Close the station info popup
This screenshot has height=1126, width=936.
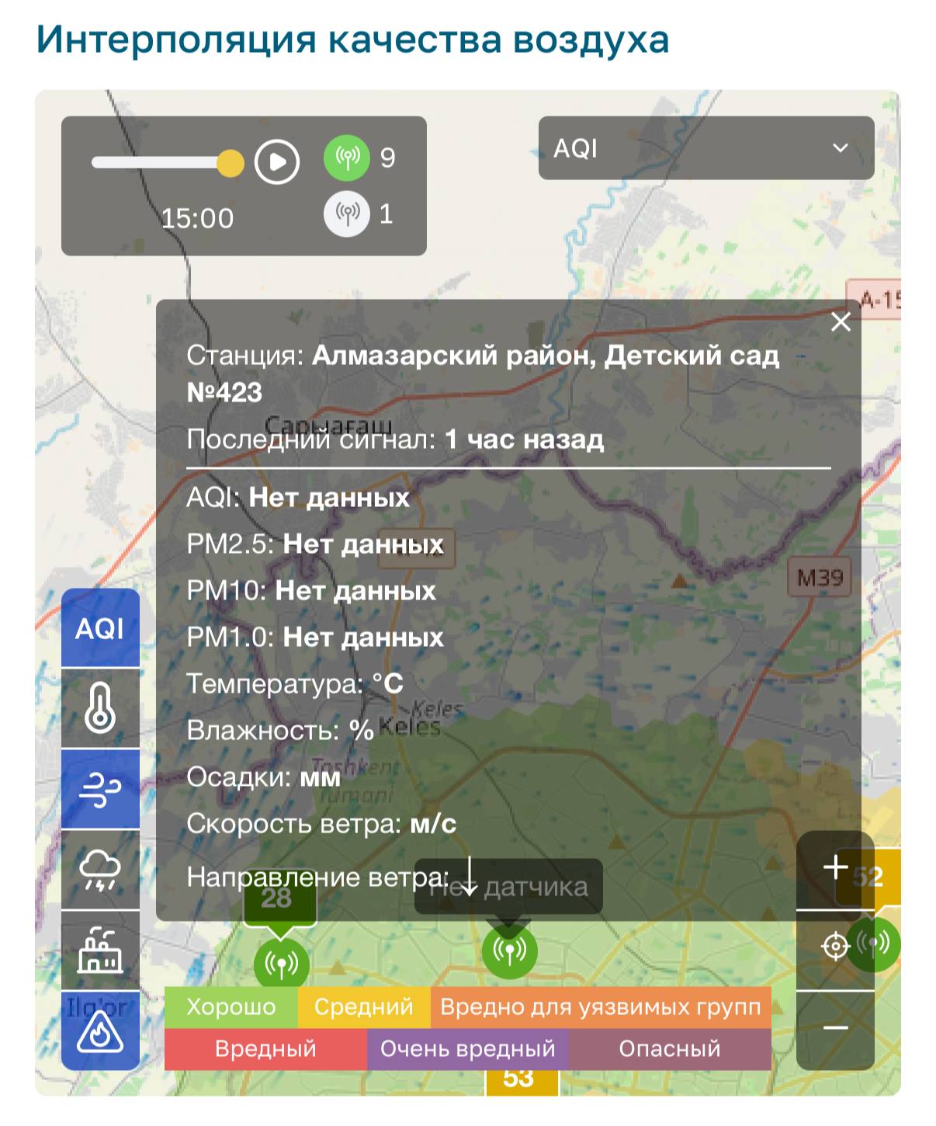pyautogui.click(x=841, y=322)
